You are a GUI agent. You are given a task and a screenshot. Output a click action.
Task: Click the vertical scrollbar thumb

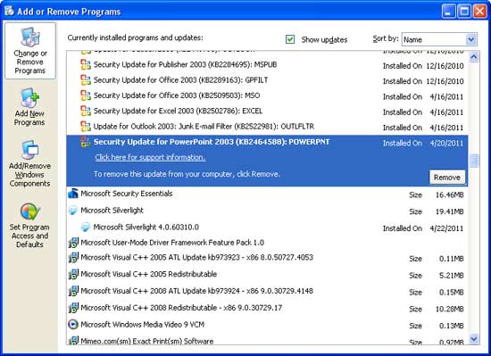click(x=474, y=161)
